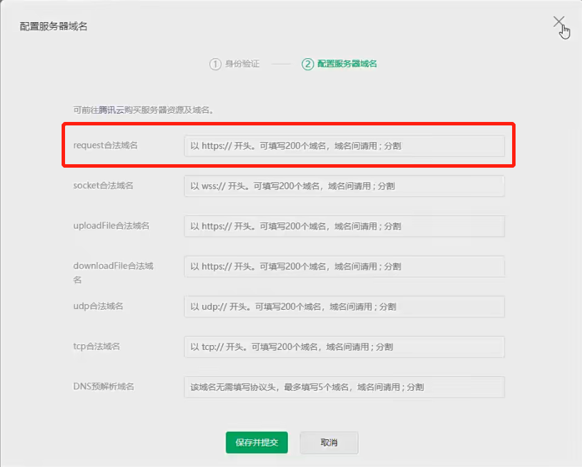Click the DNS预解析域名 input field
This screenshot has width=582, height=467.
344,387
